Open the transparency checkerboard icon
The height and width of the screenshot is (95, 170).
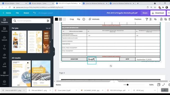151,19
